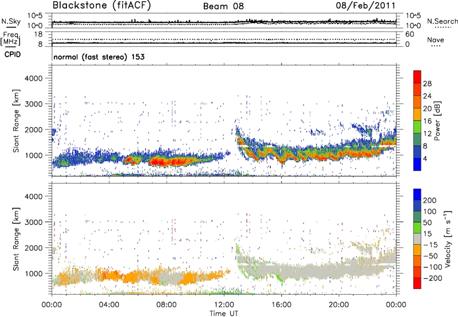
Task: Pick the gray segment of velocity color bar
Action: pyautogui.click(x=417, y=239)
